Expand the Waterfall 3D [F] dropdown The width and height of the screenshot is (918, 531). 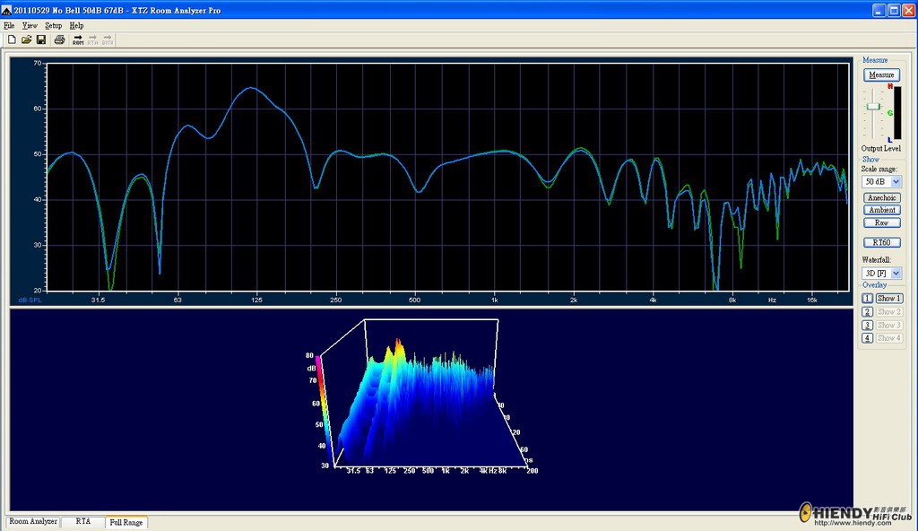pos(896,273)
